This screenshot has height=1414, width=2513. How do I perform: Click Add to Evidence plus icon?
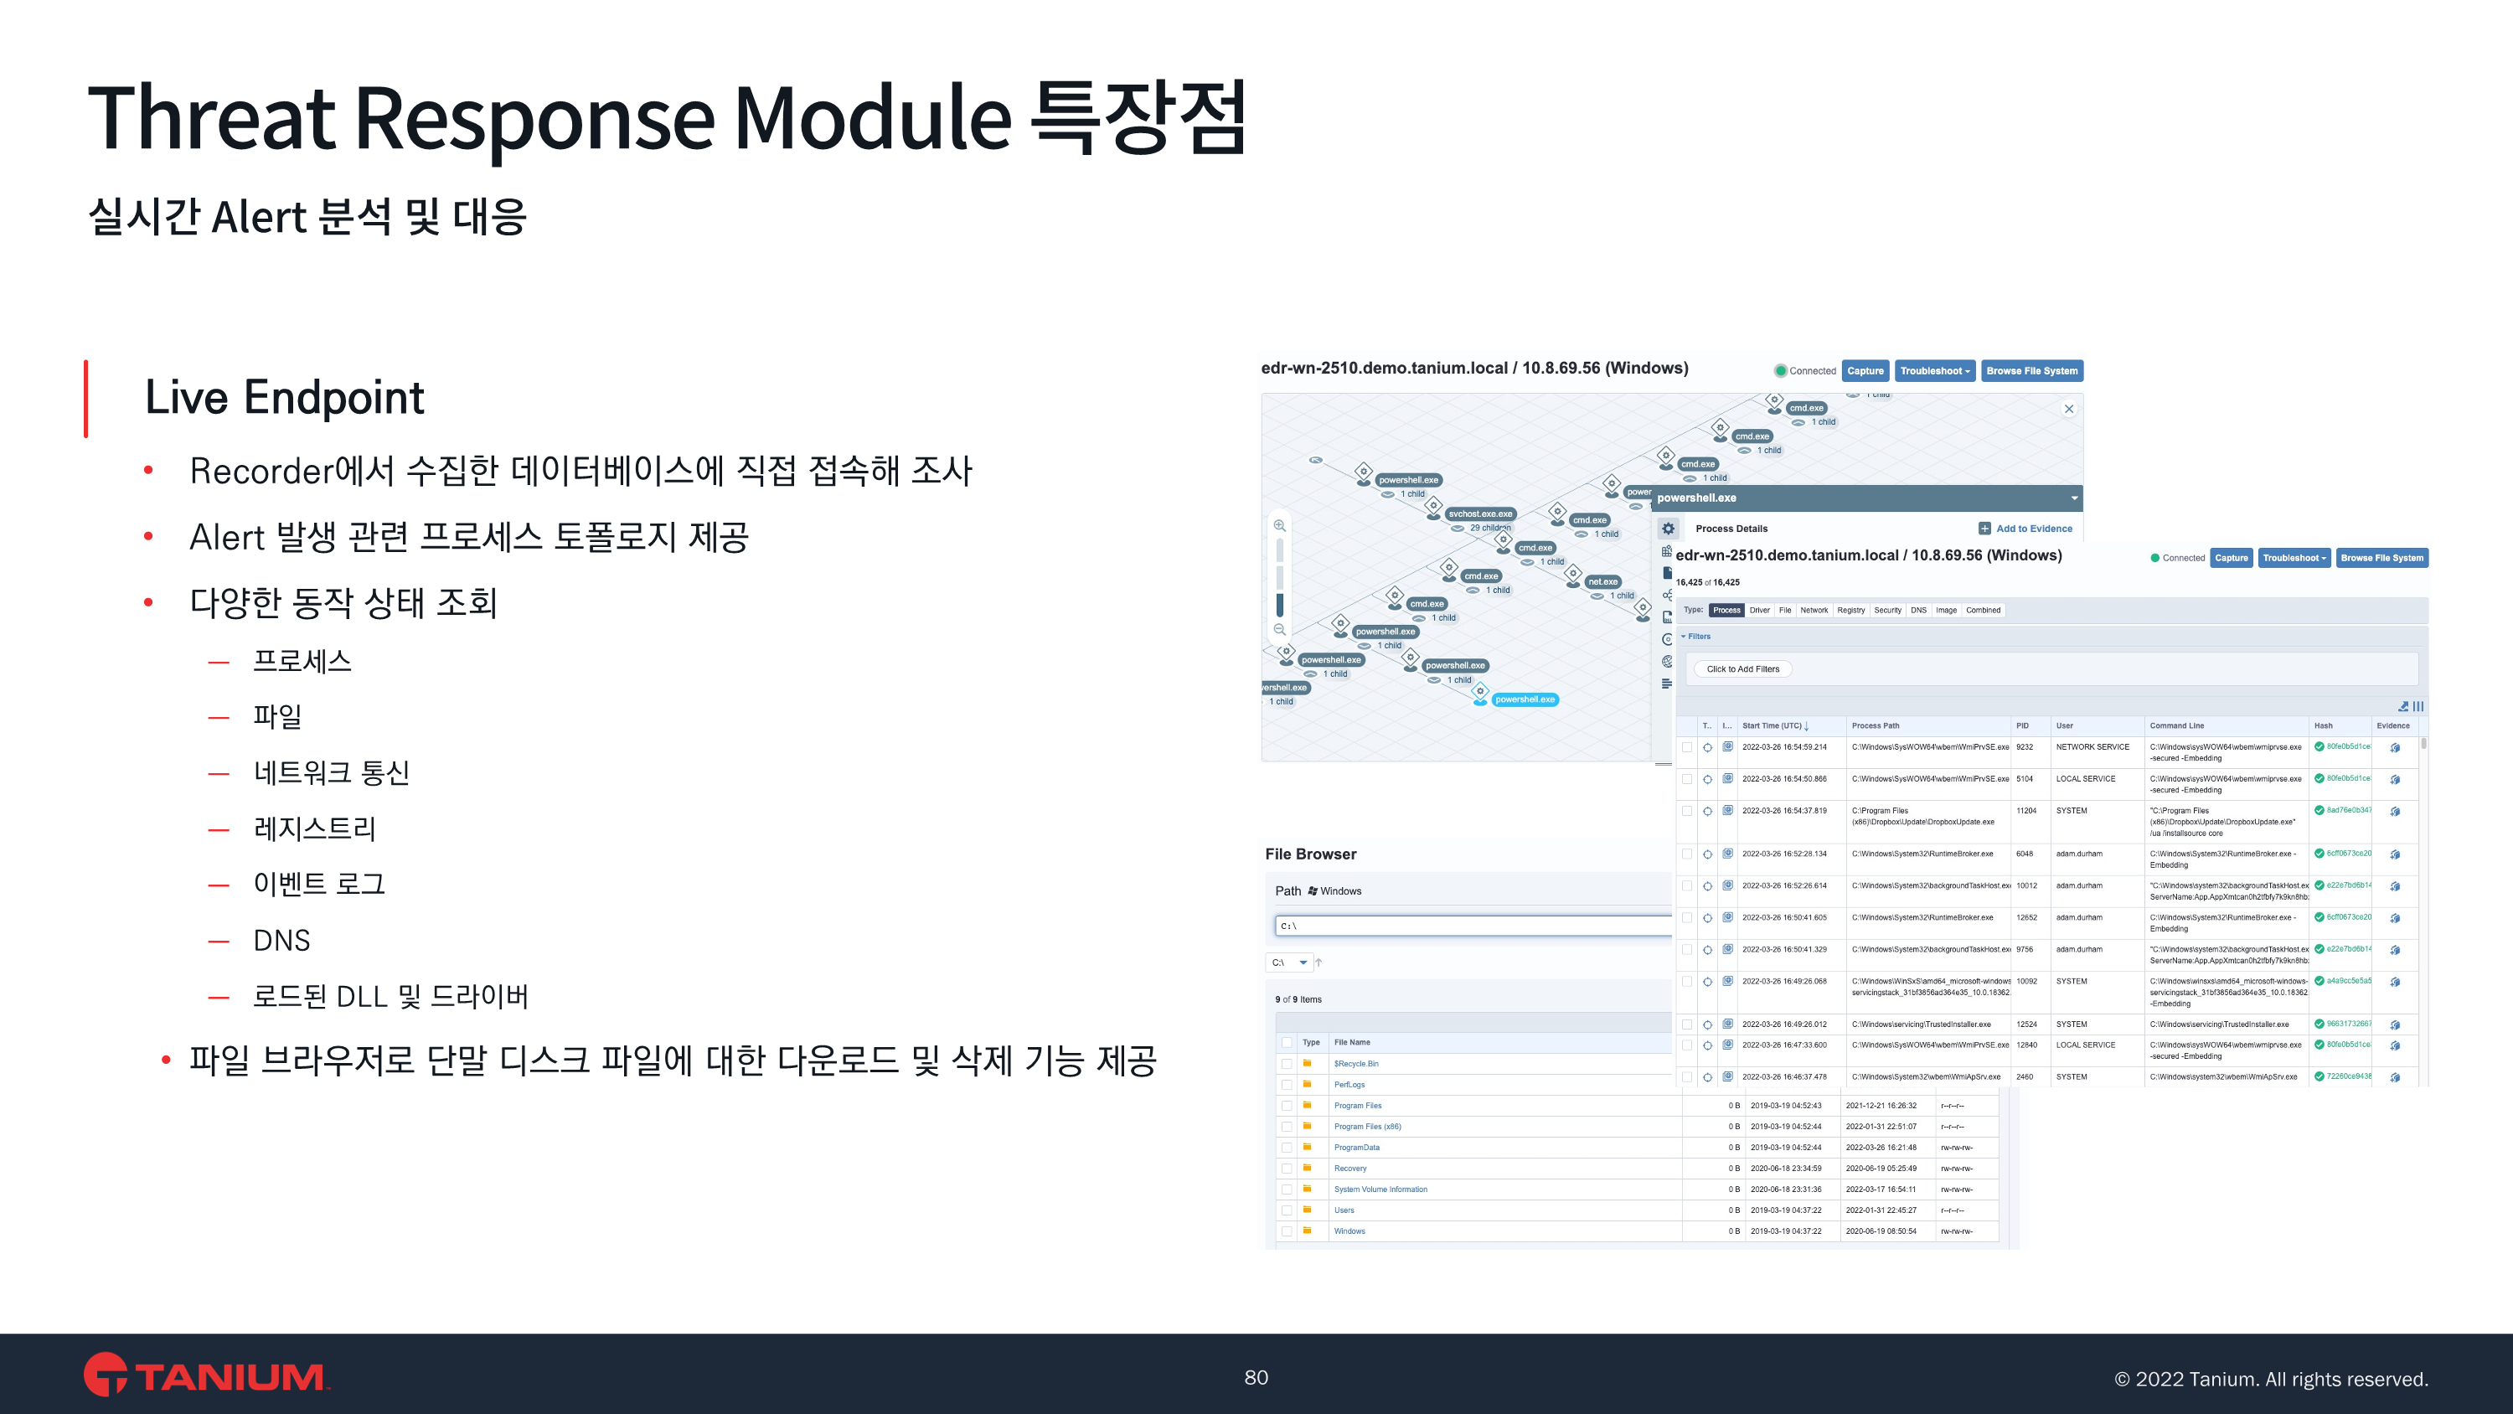1984,529
